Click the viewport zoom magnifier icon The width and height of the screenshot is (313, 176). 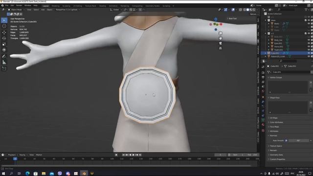[221, 33]
